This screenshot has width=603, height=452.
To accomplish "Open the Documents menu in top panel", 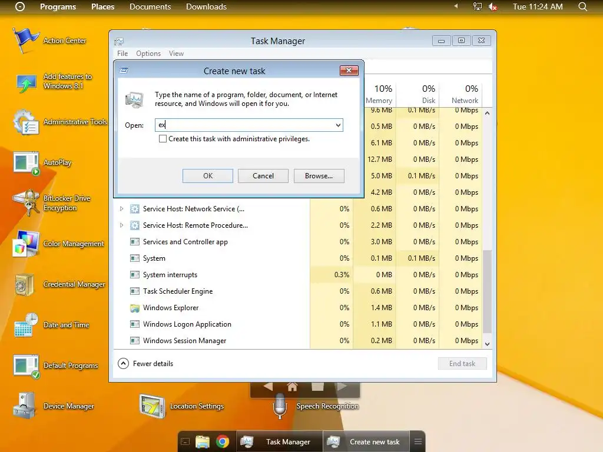I will pyautogui.click(x=150, y=6).
